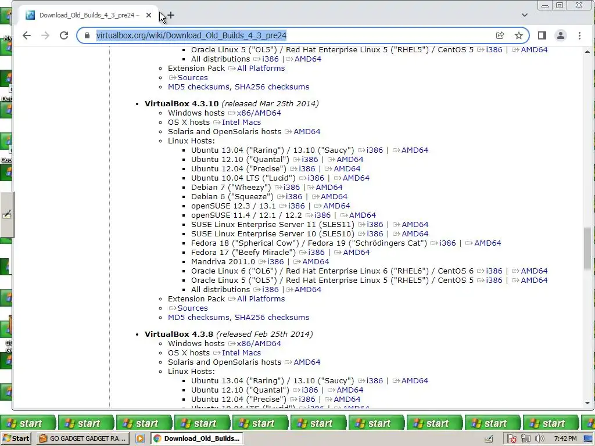The height and width of the screenshot is (446, 595).
Task: Share this page using the share icon
Action: pos(500,35)
